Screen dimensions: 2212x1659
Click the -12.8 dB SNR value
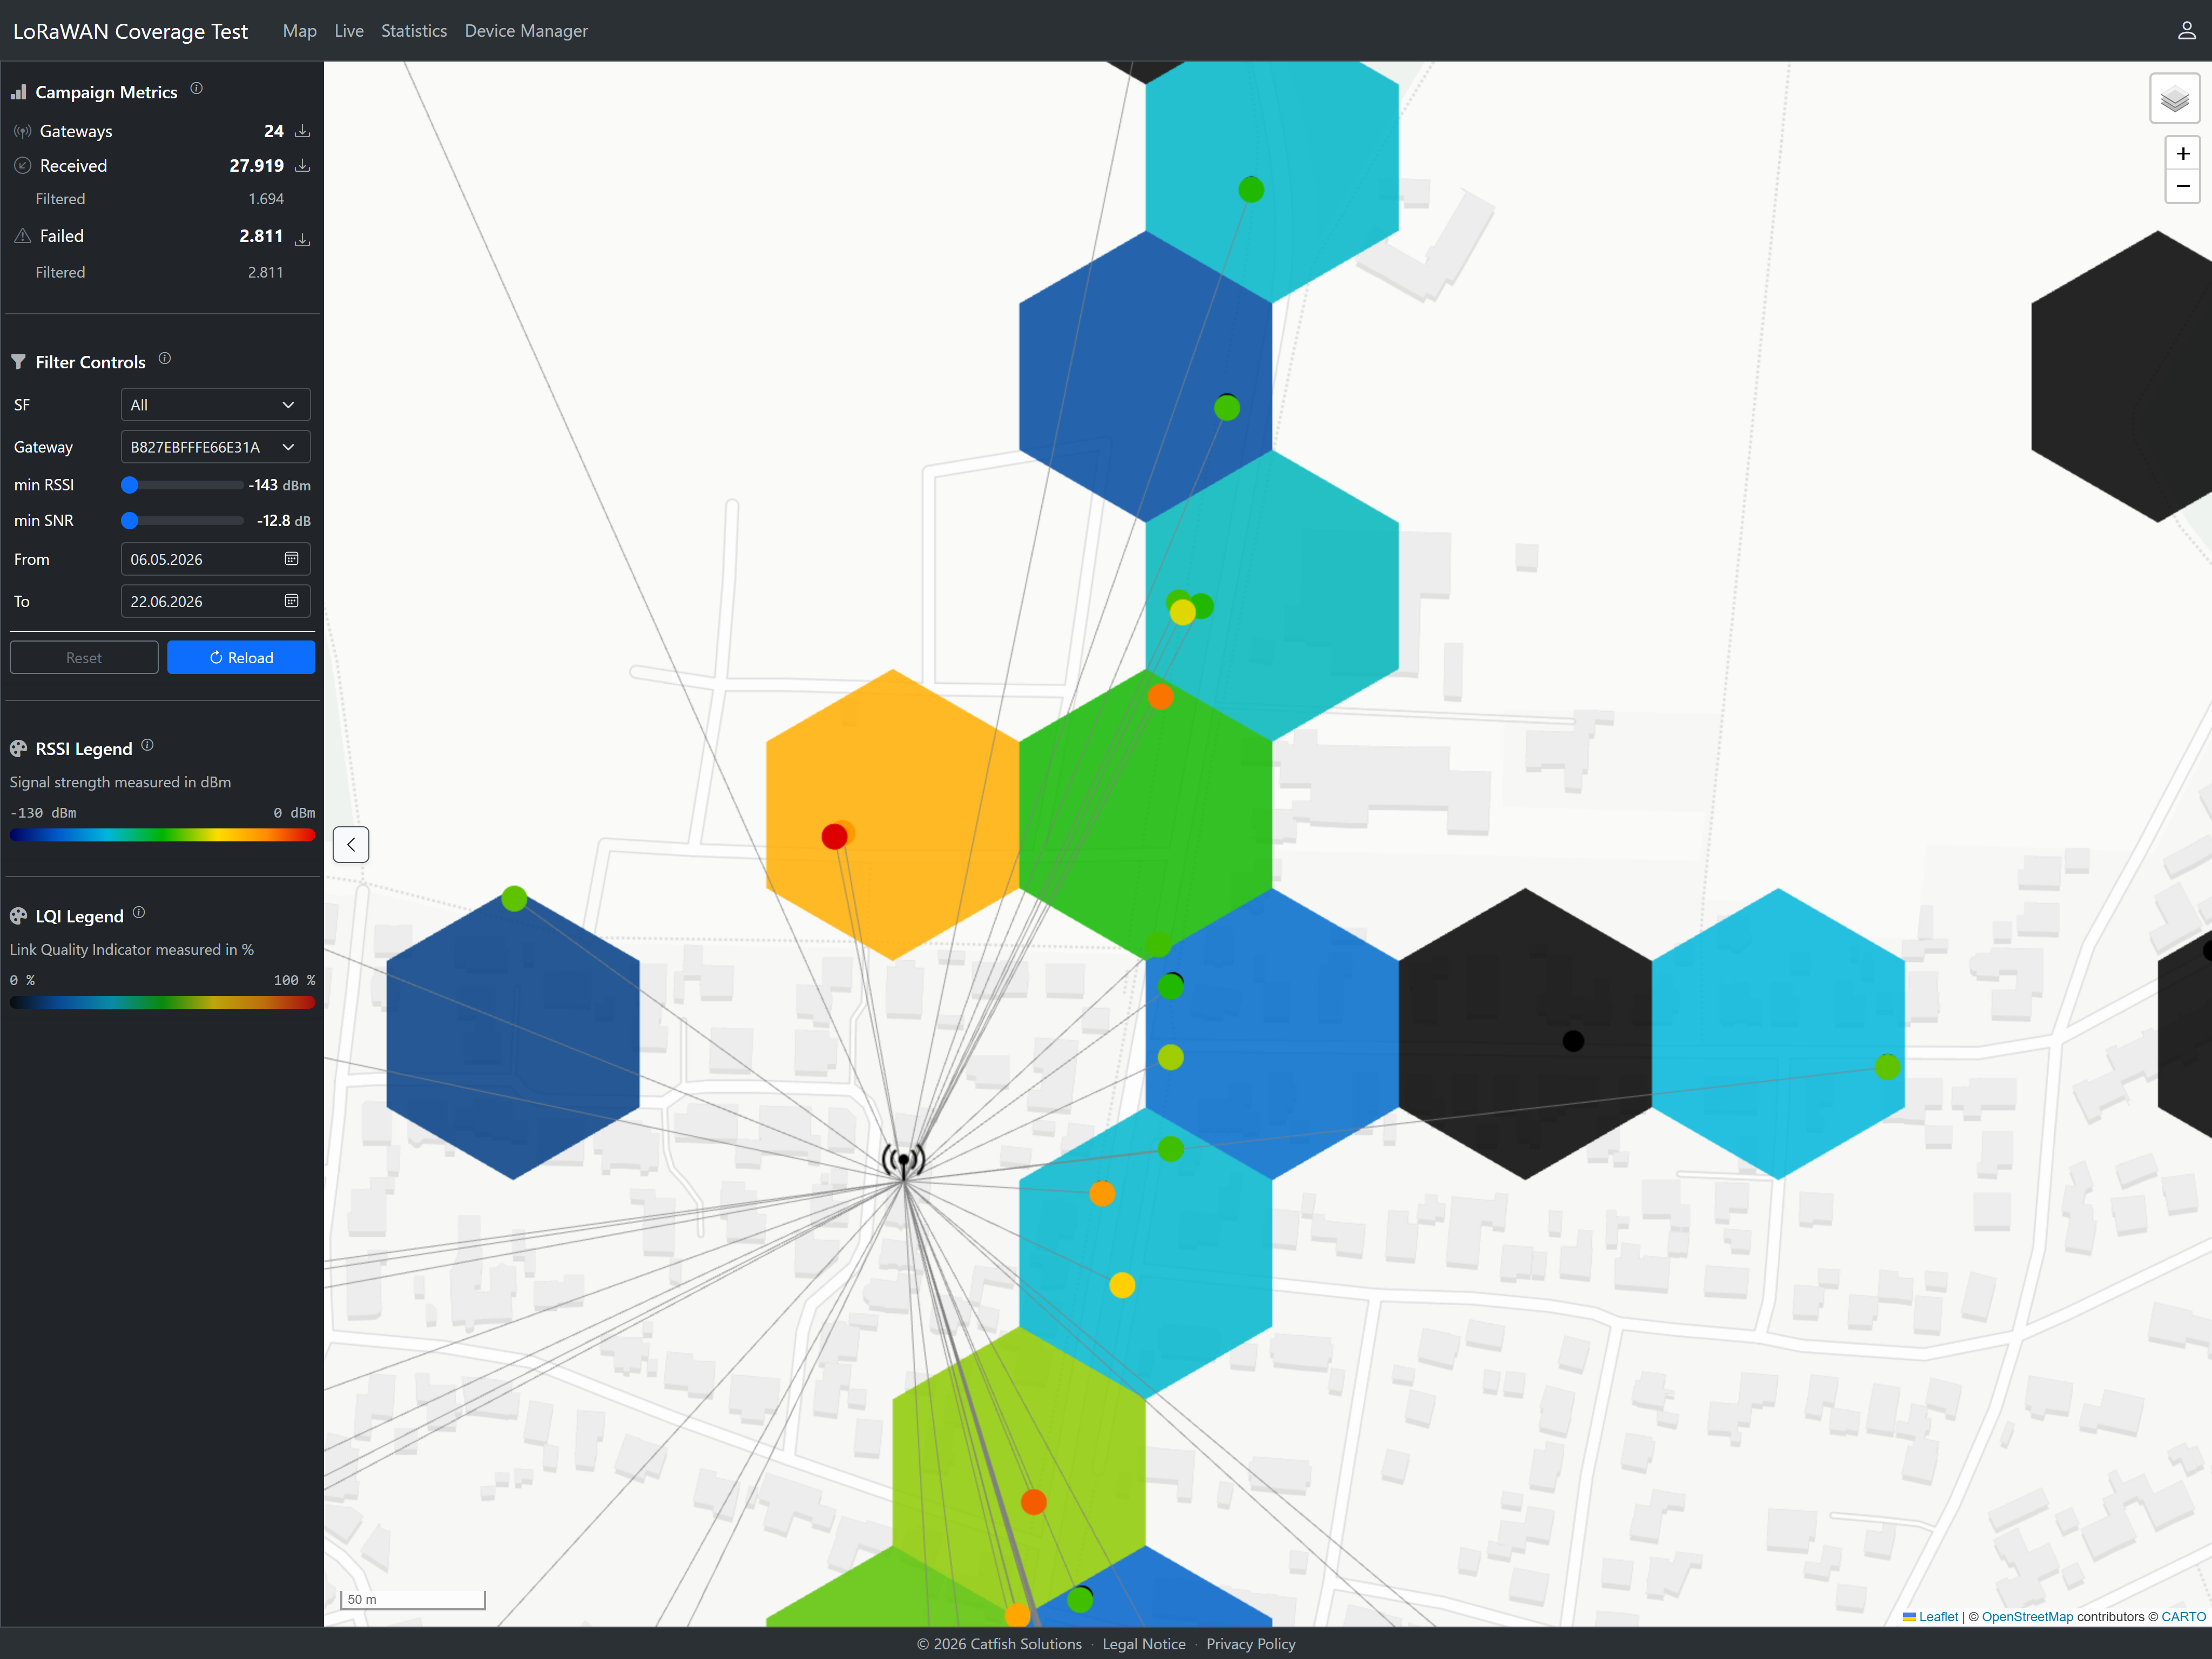283,521
